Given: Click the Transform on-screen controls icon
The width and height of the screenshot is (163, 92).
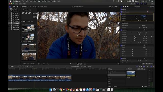Looking at the screenshot, I should (x=145, y=30).
